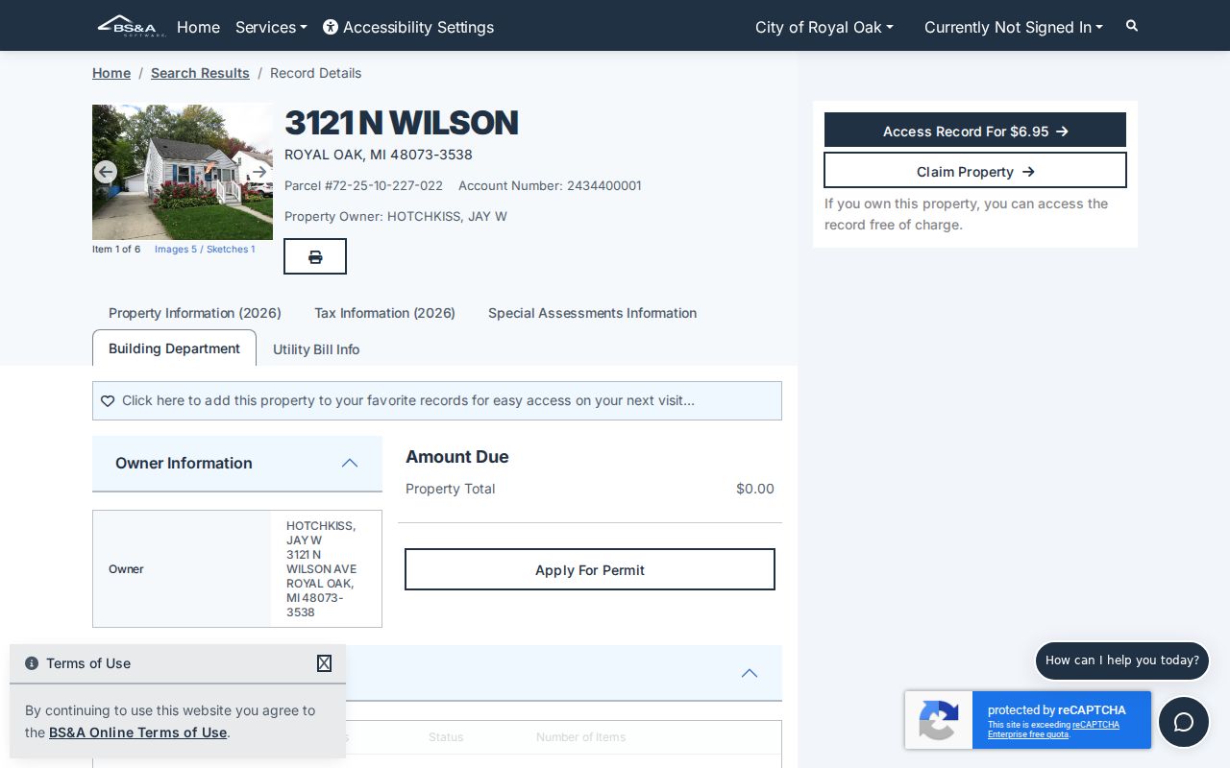Click the Apply For Permit button
The width and height of the screenshot is (1230, 768).
tap(590, 569)
